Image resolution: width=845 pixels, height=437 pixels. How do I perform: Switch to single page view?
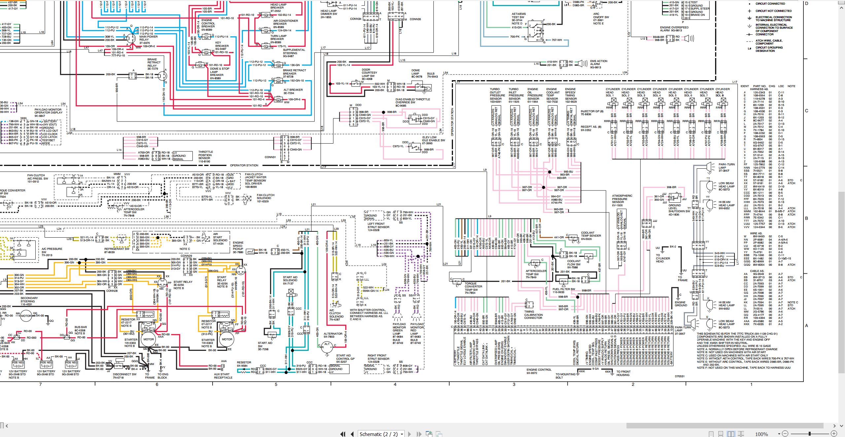711,434
